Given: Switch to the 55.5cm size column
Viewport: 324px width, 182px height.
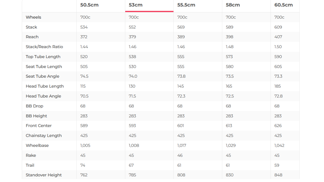Looking at the screenshot, I should pyautogui.click(x=186, y=5).
